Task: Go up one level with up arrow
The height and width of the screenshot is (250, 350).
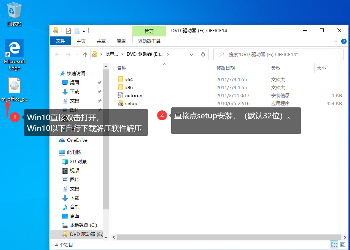Action: click(85, 55)
